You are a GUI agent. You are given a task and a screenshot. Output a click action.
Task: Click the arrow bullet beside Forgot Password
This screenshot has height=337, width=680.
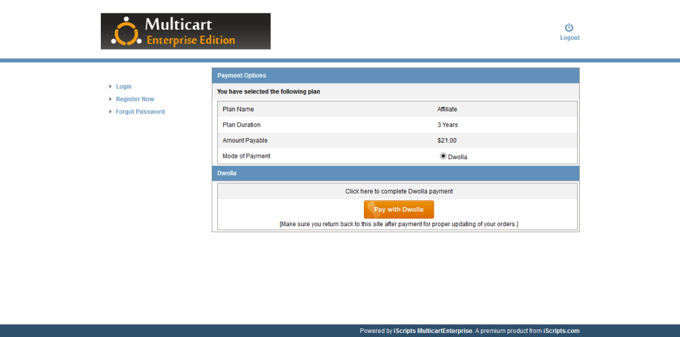pyautogui.click(x=110, y=111)
